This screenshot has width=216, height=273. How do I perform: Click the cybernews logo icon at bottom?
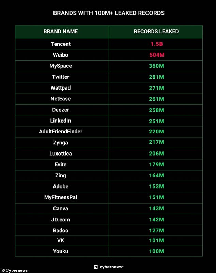(96, 267)
